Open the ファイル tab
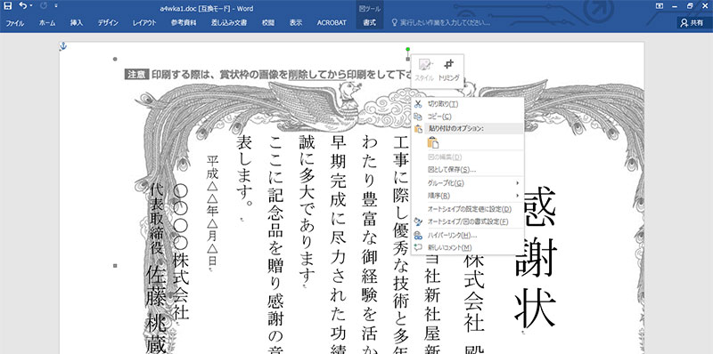 (x=14, y=23)
